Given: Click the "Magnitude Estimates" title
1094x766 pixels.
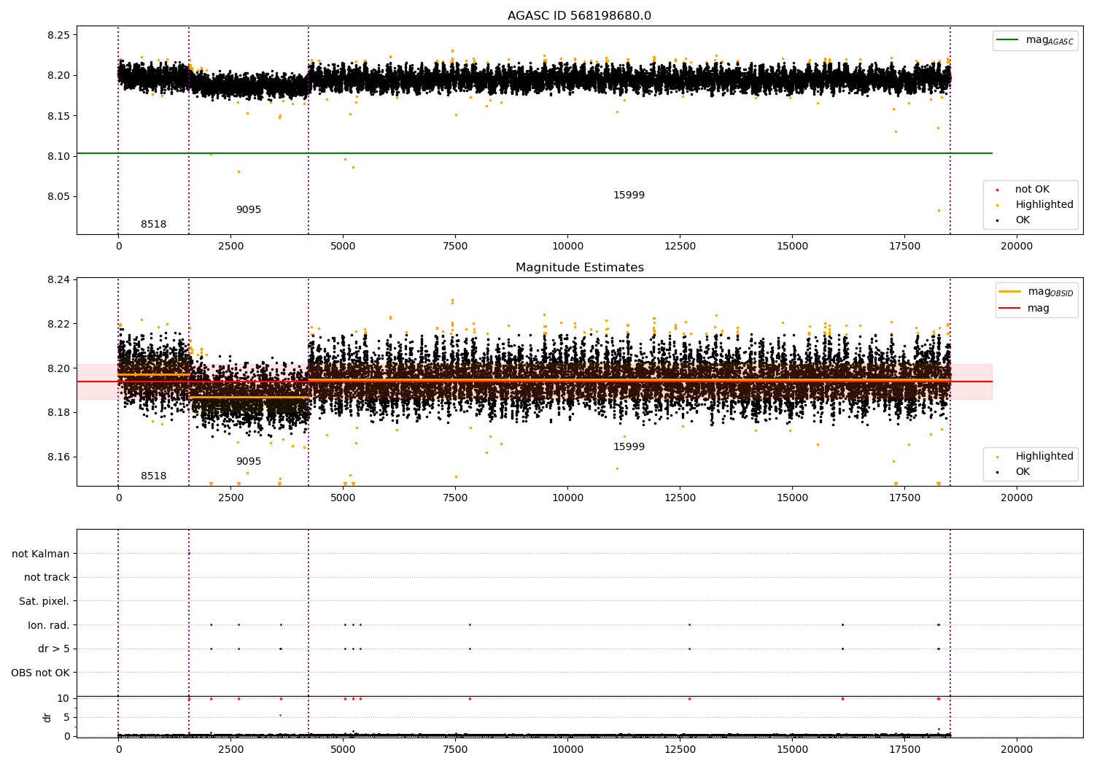Looking at the screenshot, I should [579, 268].
